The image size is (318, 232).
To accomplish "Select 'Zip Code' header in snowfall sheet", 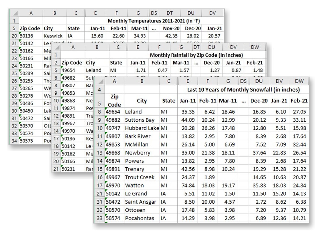I will tap(114, 101).
